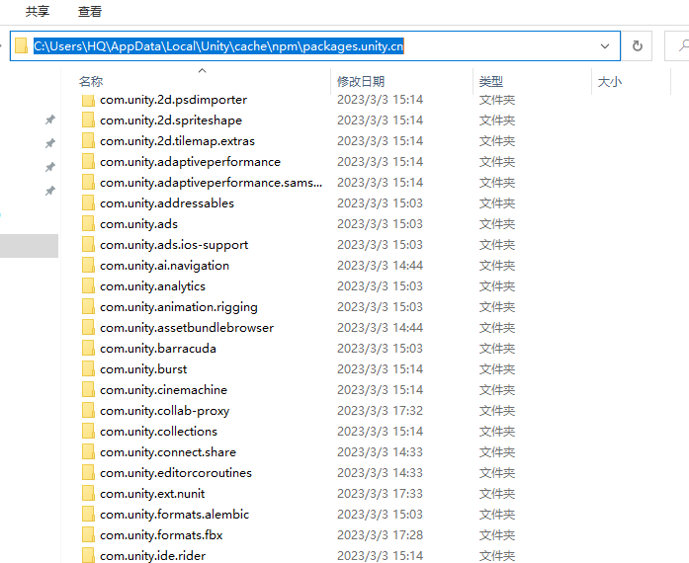Select folder icon of com.unity.barracuda

tap(88, 348)
